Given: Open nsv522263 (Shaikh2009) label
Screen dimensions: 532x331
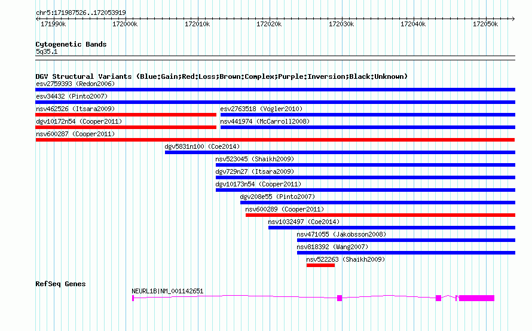Looking at the screenshot, I should coord(346,259).
